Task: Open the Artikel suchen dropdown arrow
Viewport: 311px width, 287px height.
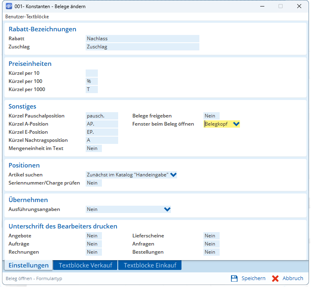Action: [173, 175]
